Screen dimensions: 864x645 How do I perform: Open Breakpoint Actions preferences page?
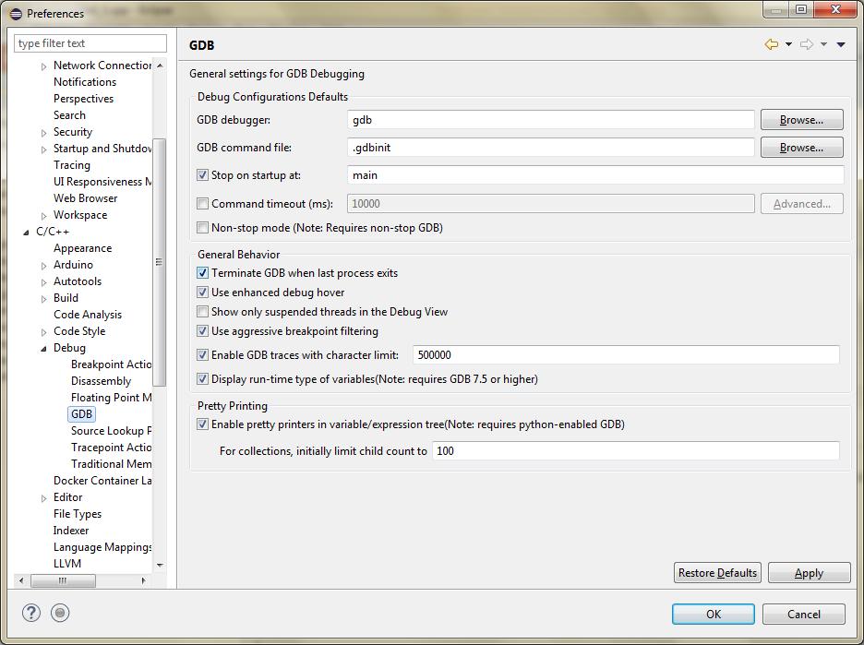pyautogui.click(x=111, y=364)
